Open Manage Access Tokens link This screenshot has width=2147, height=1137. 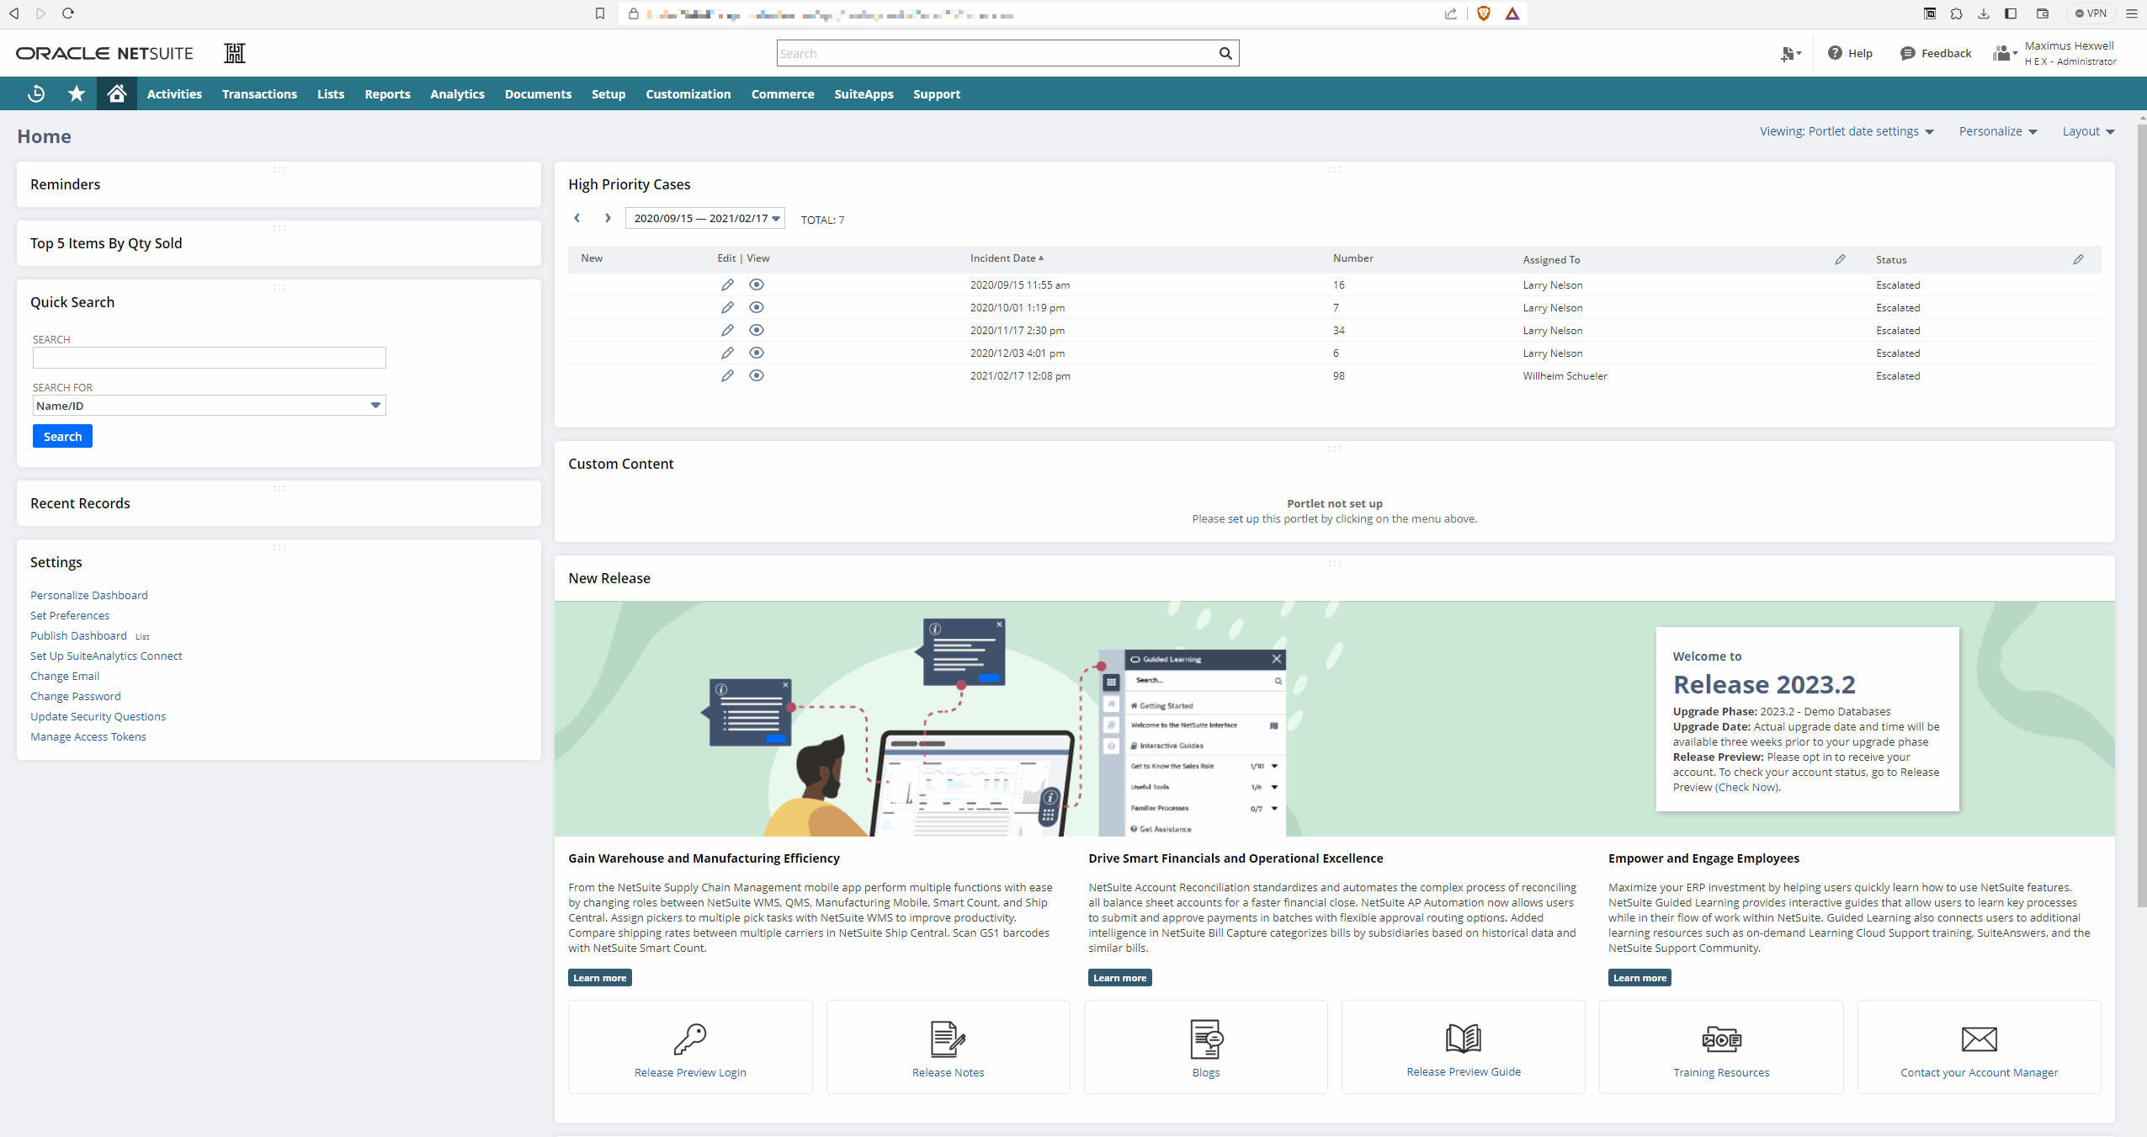[x=88, y=736]
